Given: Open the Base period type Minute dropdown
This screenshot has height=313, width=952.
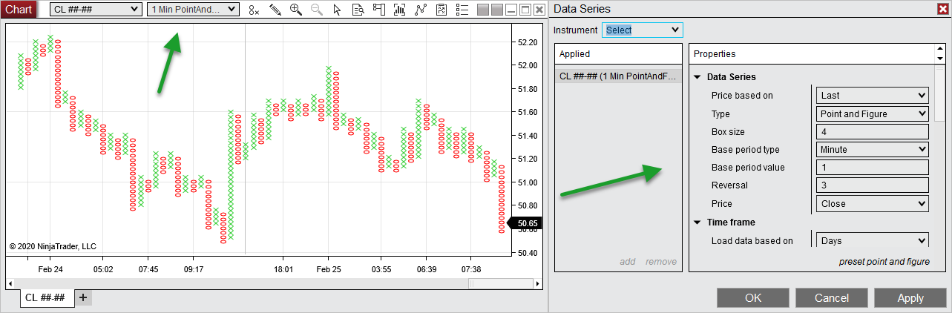Looking at the screenshot, I should pos(872,149).
